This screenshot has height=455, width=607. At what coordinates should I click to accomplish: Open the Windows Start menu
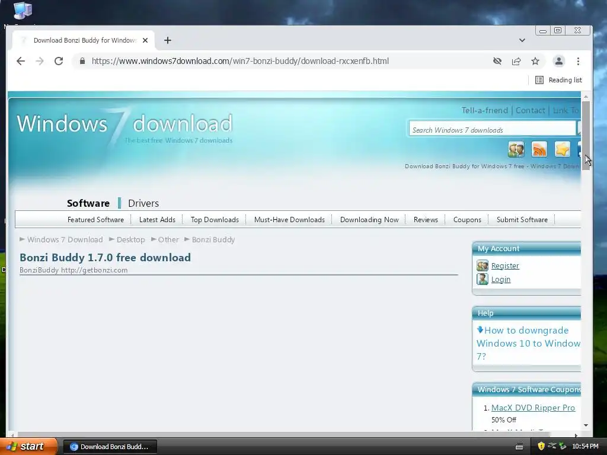28,447
